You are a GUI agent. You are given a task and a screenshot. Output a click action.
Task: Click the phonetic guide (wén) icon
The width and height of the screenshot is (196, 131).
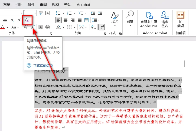[41, 13]
